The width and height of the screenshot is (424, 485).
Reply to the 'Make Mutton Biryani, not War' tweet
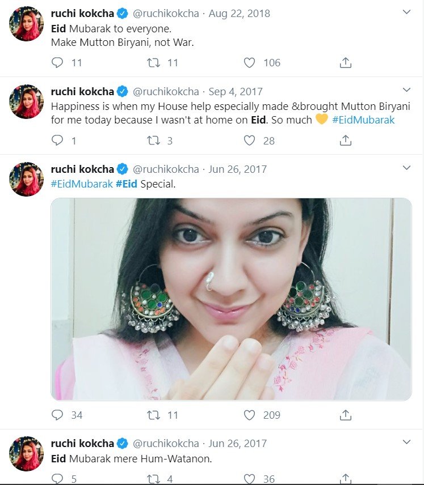[57, 63]
